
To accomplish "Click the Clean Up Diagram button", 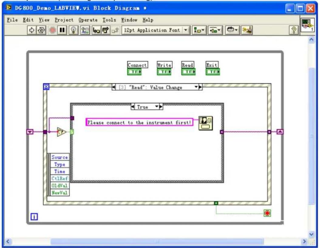I will (247, 30).
